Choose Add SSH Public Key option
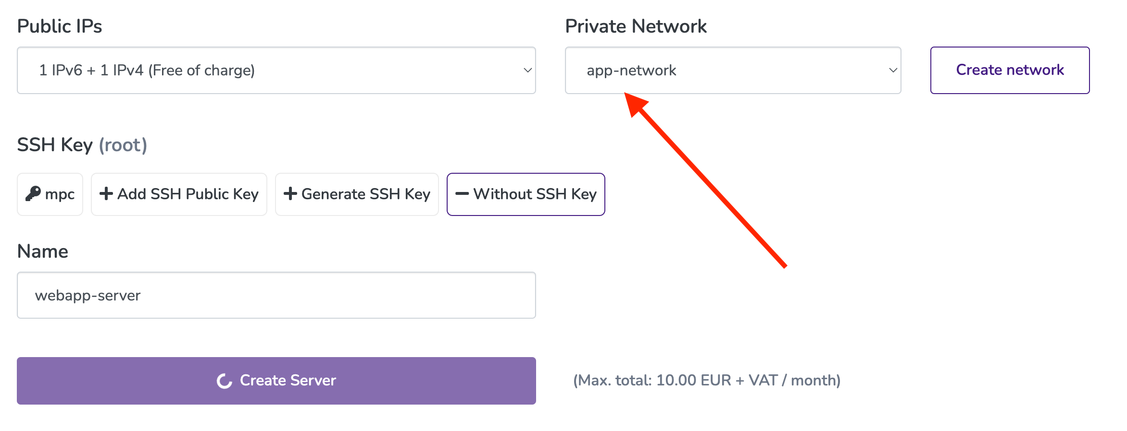 point(178,194)
